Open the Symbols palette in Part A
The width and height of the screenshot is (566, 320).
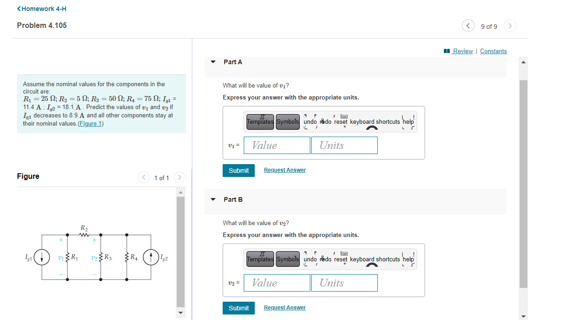click(x=288, y=121)
